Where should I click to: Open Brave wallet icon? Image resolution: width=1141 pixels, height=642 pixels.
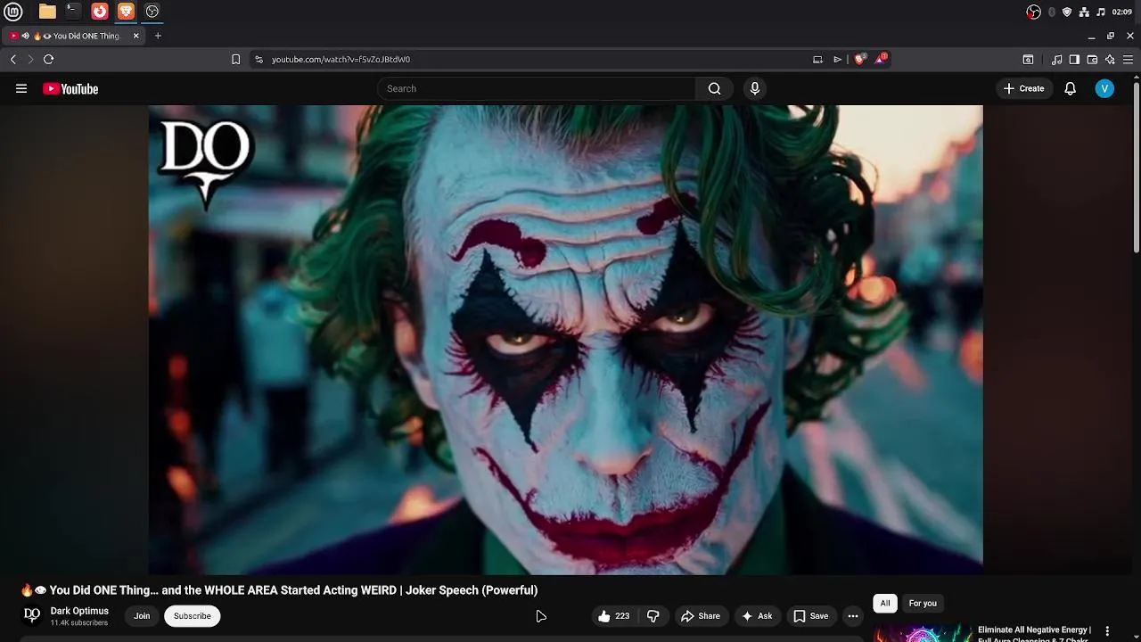[x=1092, y=59]
